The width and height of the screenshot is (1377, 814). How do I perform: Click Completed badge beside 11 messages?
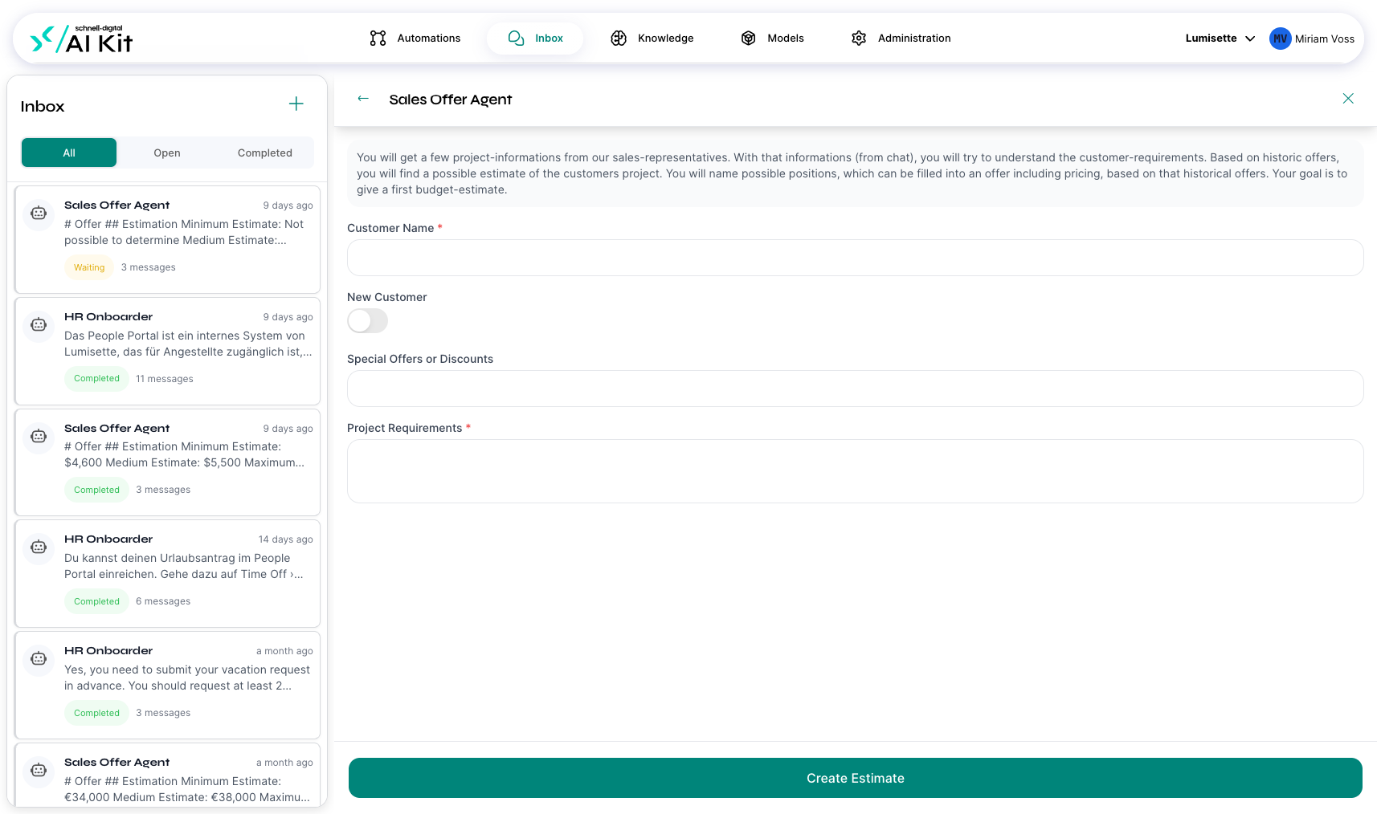(x=96, y=378)
